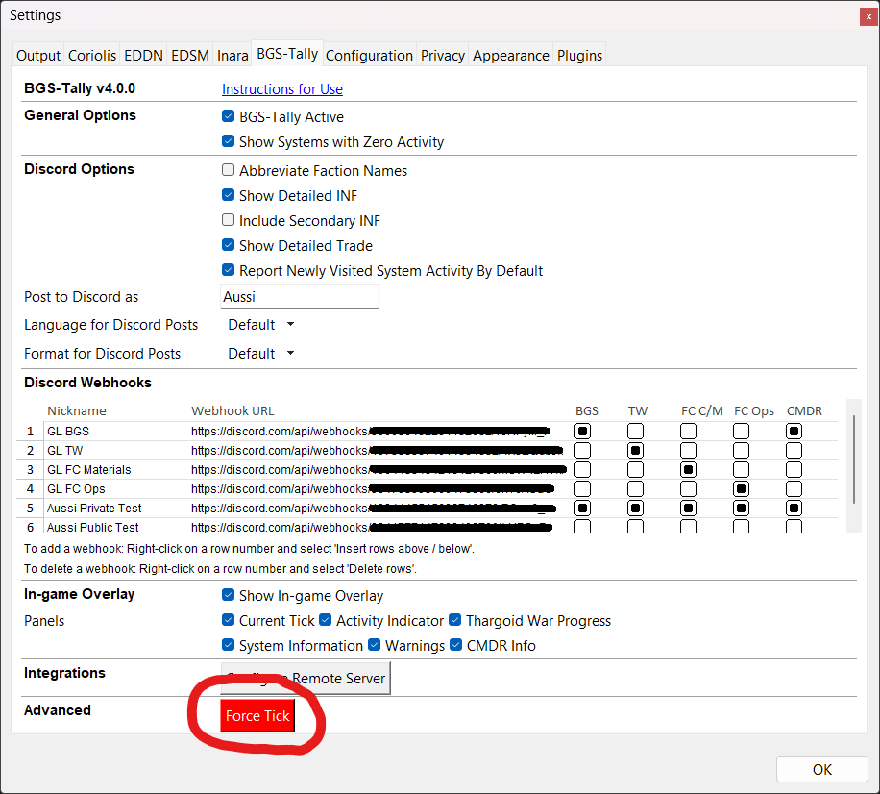Open the Coriolis tab

[92, 55]
